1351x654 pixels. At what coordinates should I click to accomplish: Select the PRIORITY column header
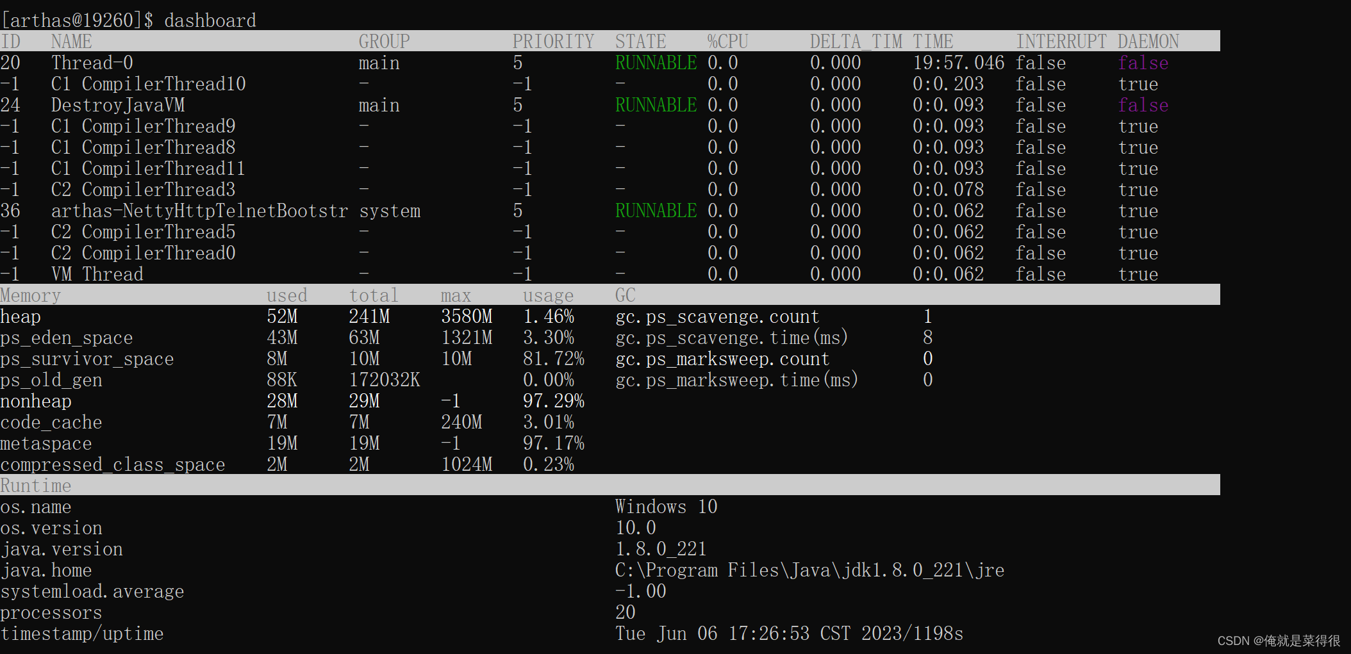[554, 42]
